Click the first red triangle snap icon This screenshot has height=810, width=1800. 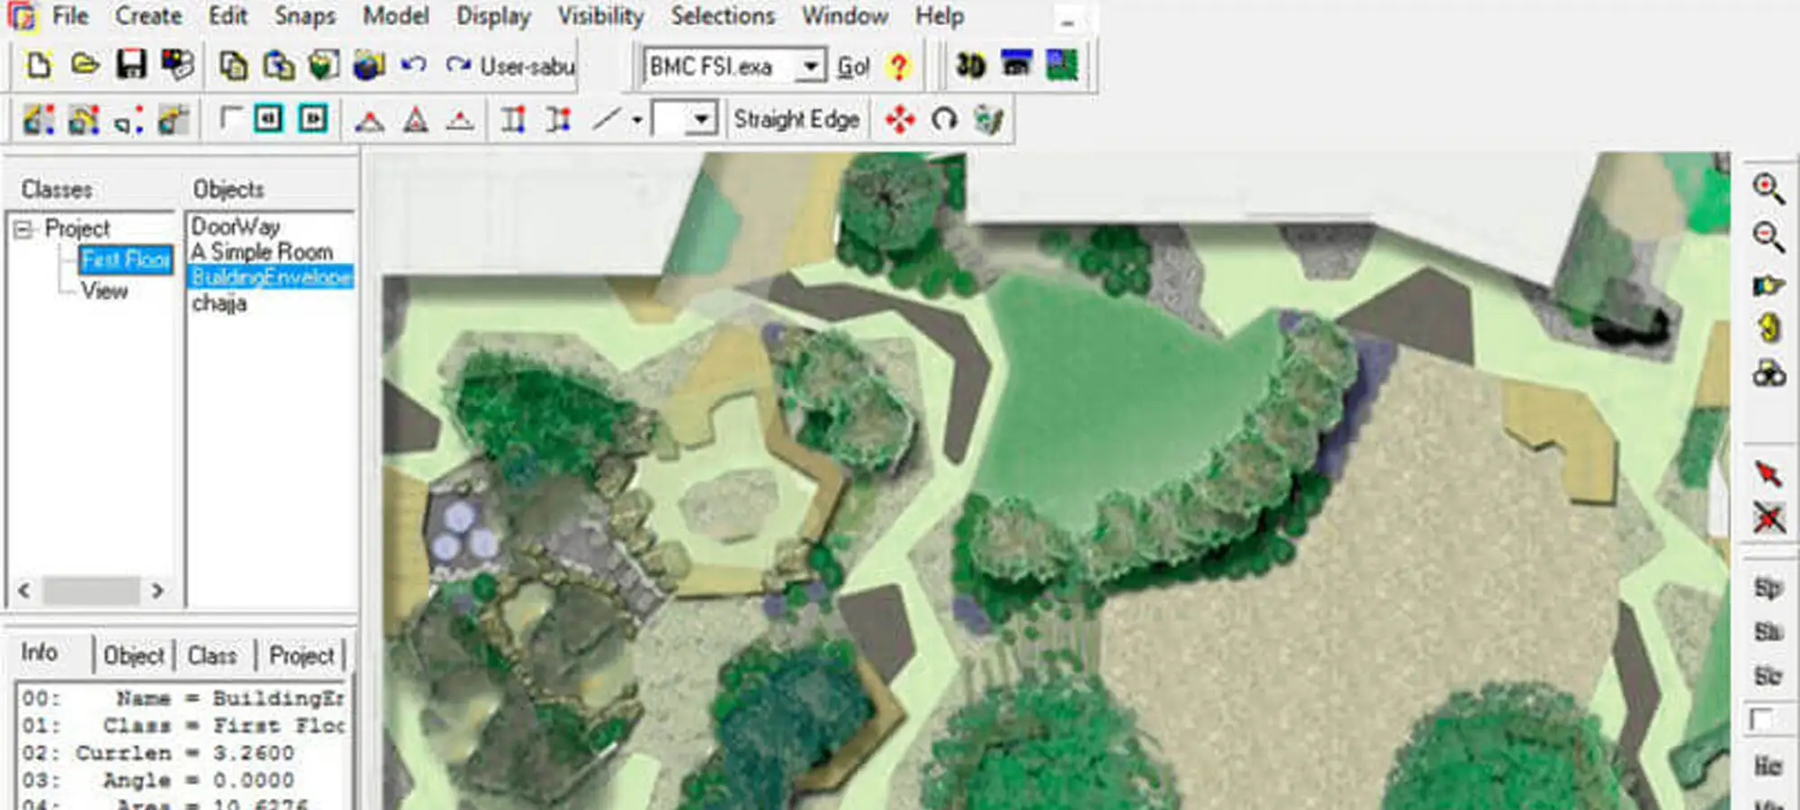(x=369, y=121)
